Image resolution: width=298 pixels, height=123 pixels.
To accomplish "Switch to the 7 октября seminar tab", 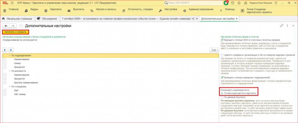I will coord(128,19).
